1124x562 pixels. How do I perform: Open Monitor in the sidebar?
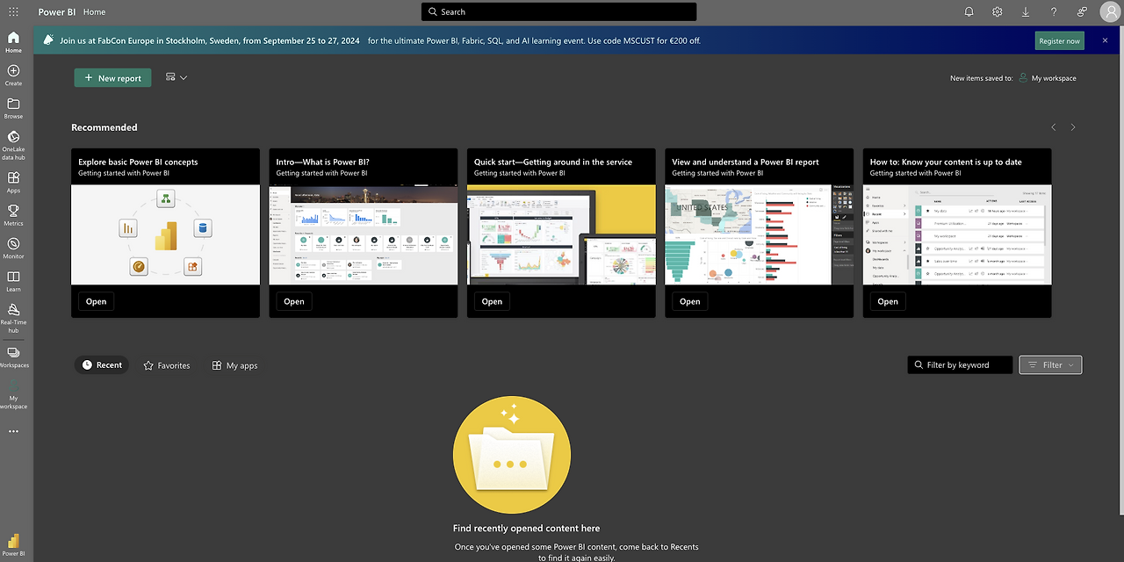[13, 249]
